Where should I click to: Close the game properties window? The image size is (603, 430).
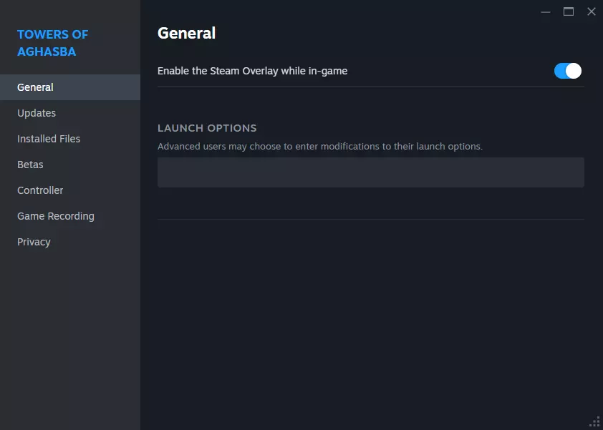point(592,11)
